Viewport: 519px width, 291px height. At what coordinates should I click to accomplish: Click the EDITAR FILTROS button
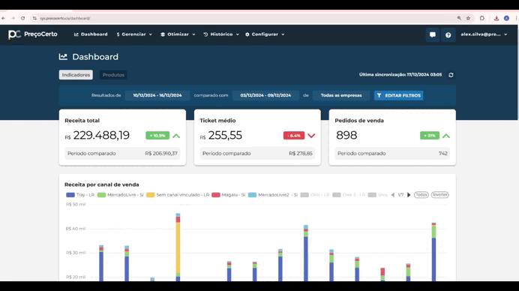point(398,95)
